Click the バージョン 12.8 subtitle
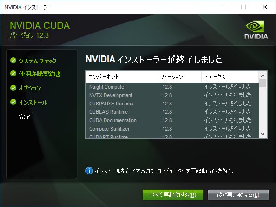Image resolution: width=276 pixels, height=207 pixels. pyautogui.click(x=29, y=35)
